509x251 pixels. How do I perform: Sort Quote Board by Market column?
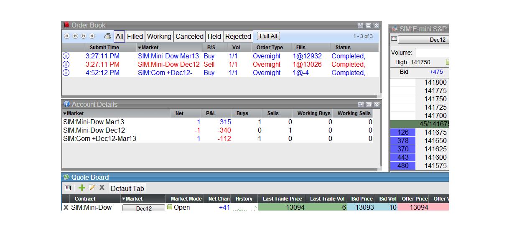(143, 199)
